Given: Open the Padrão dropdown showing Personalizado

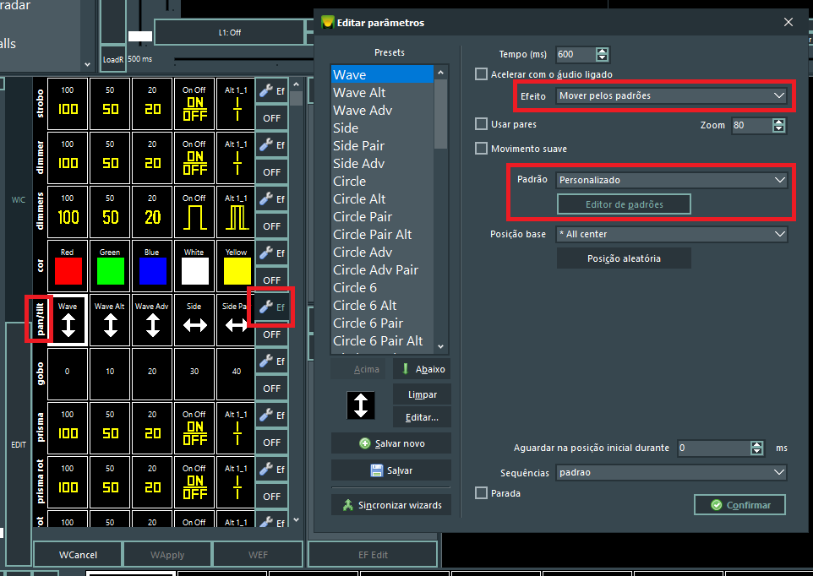Looking at the screenshot, I should [672, 179].
